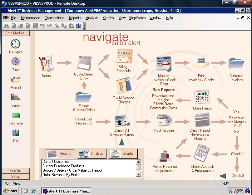Screen dimensions: 252x195
Task: Click the report list scroll up arrow
Action: (139, 162)
